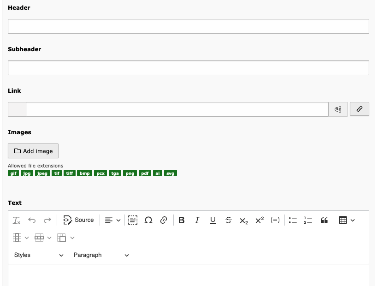Open the insert table dropdown
The width and height of the screenshot is (378, 286).
347,220
